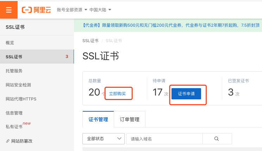The height and width of the screenshot is (151, 262).
Task: Open the 中国大陆 region dropdown
Action: pyautogui.click(x=100, y=9)
